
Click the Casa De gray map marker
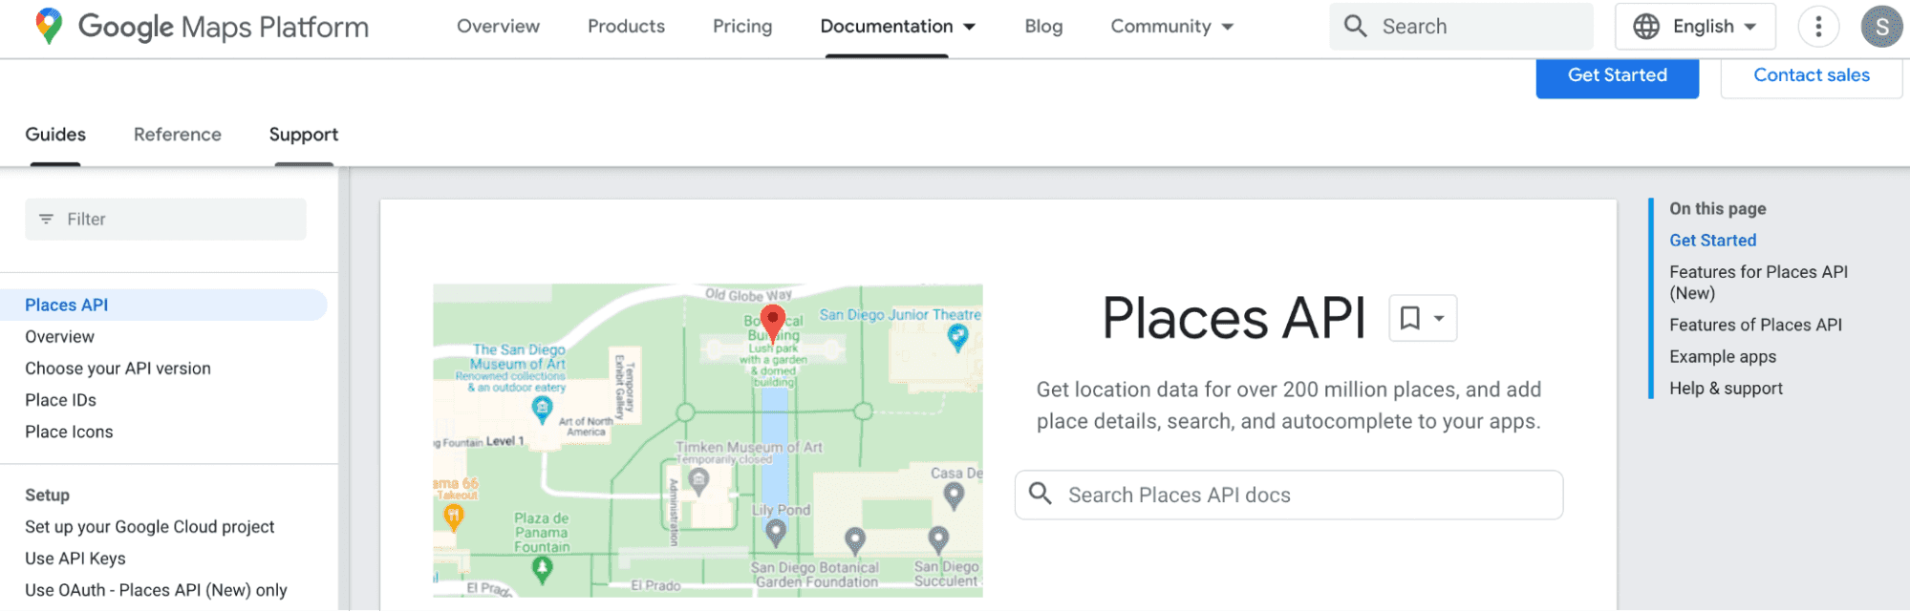coord(954,496)
